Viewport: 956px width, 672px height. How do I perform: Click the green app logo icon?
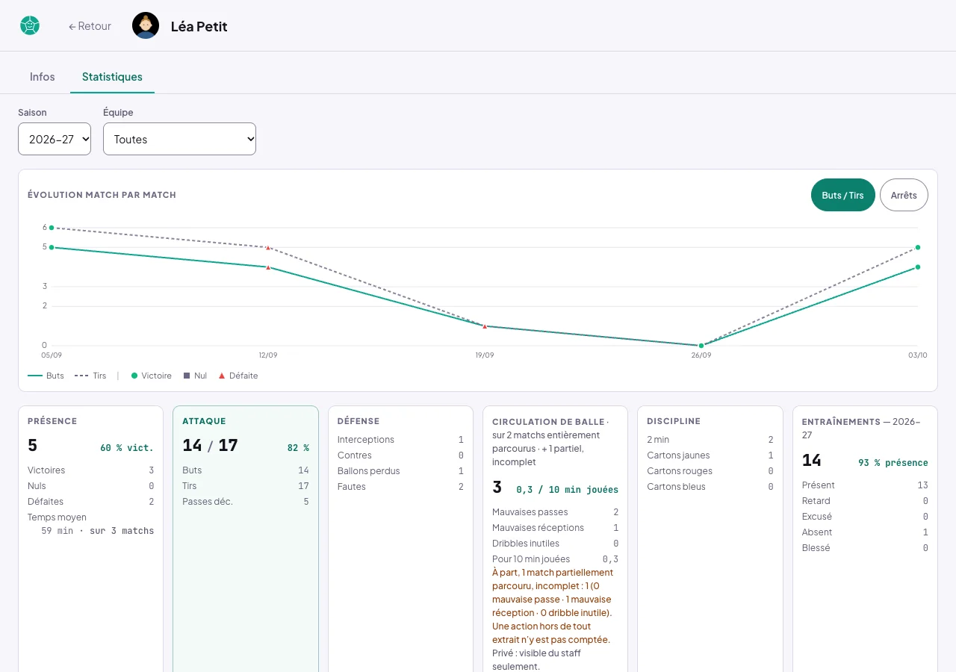click(x=30, y=26)
